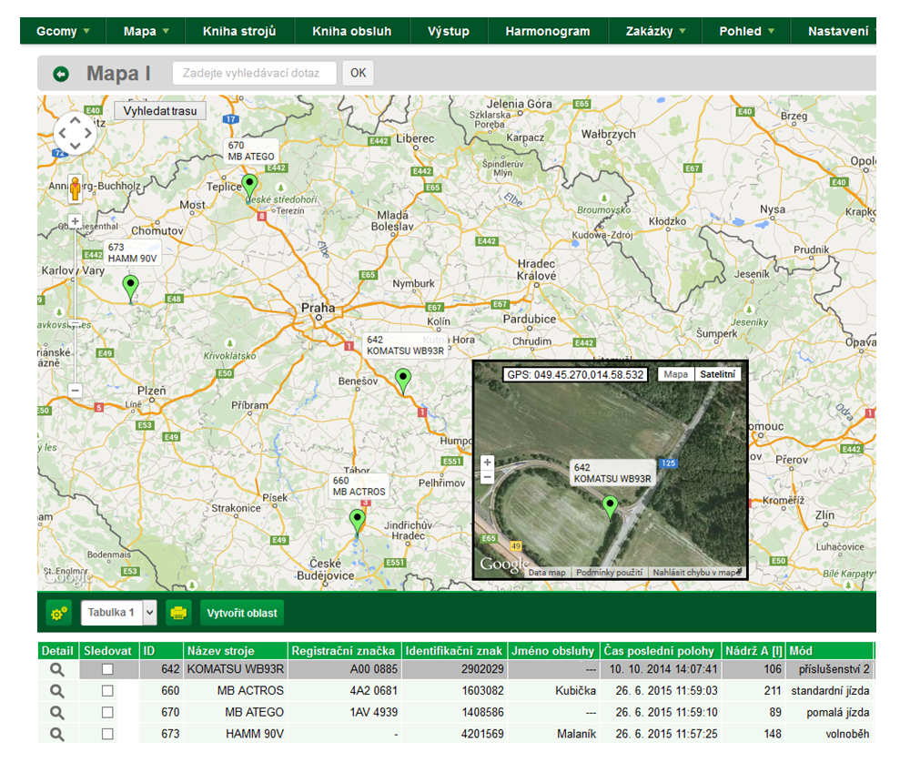This screenshot has width=900, height=763.
Task: Click Vytvořit oblast button
Action: click(x=242, y=613)
